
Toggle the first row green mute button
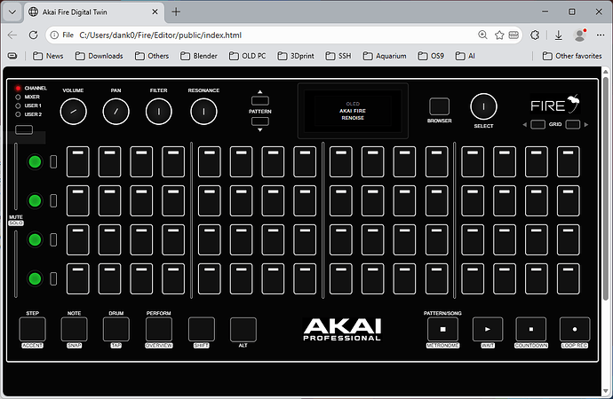35,162
